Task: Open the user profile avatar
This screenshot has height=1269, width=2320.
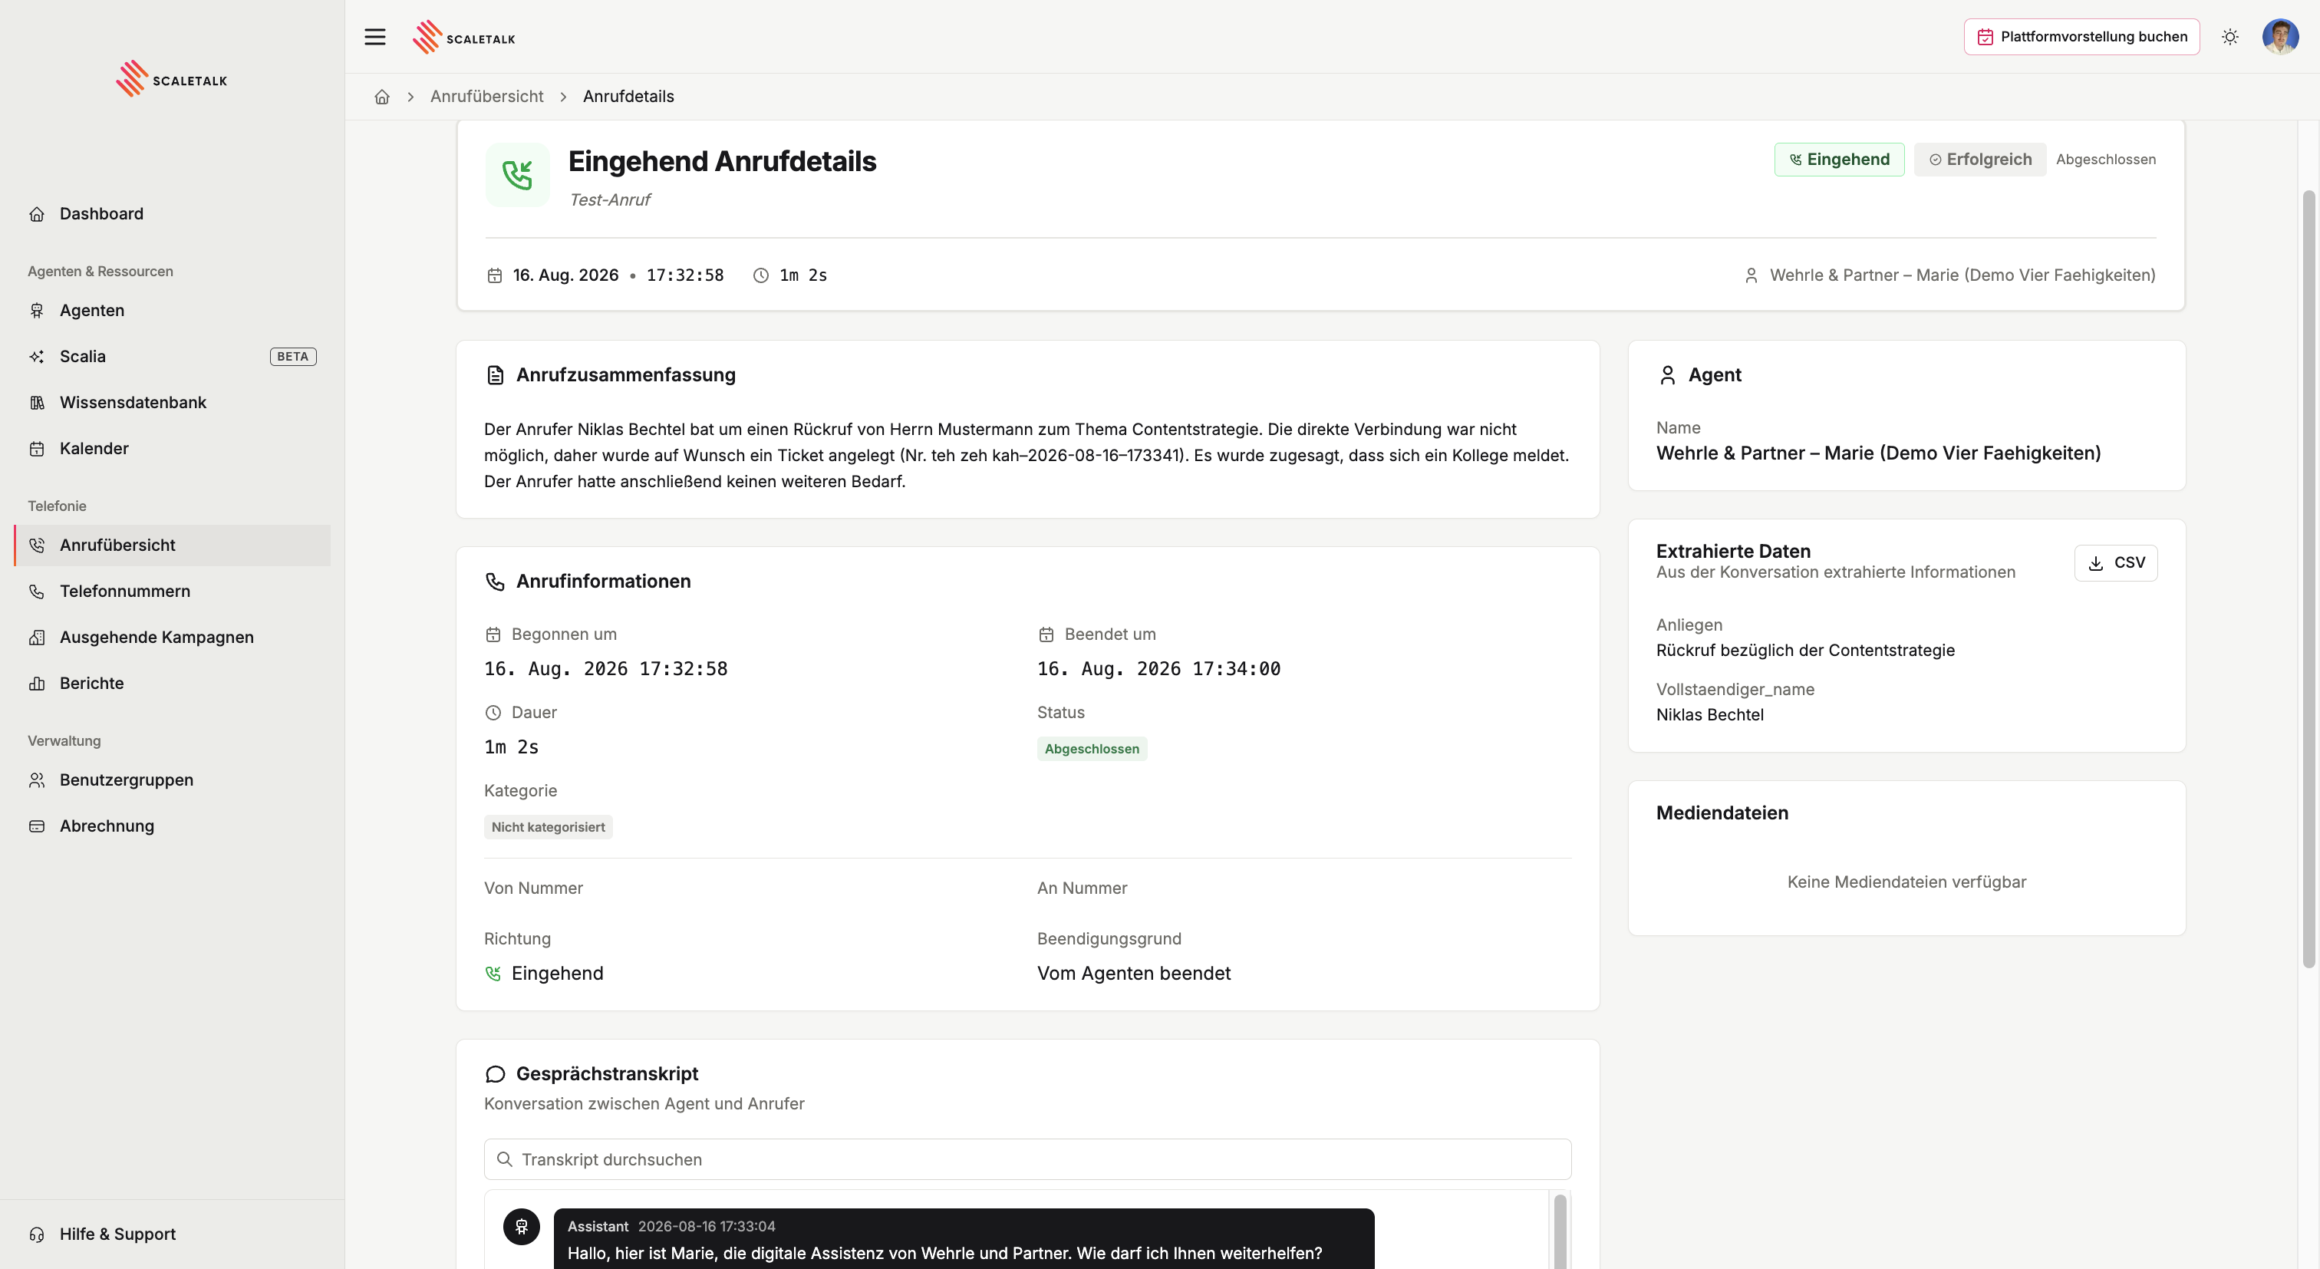Action: [2280, 37]
